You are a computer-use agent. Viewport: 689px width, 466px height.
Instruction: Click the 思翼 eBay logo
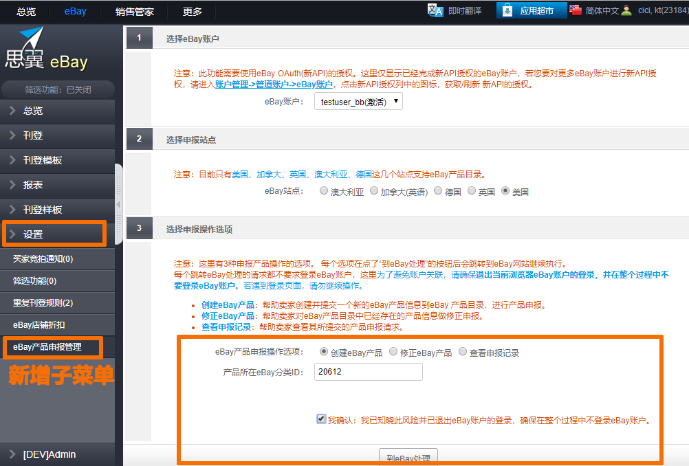point(47,49)
